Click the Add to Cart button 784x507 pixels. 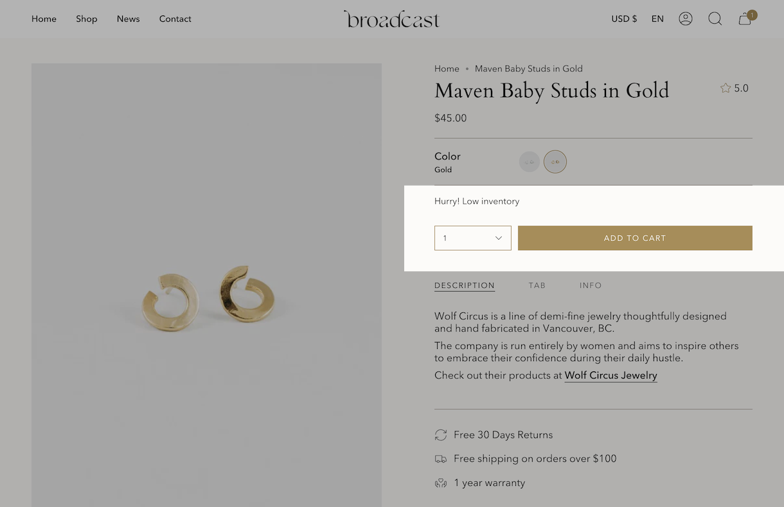coord(635,238)
